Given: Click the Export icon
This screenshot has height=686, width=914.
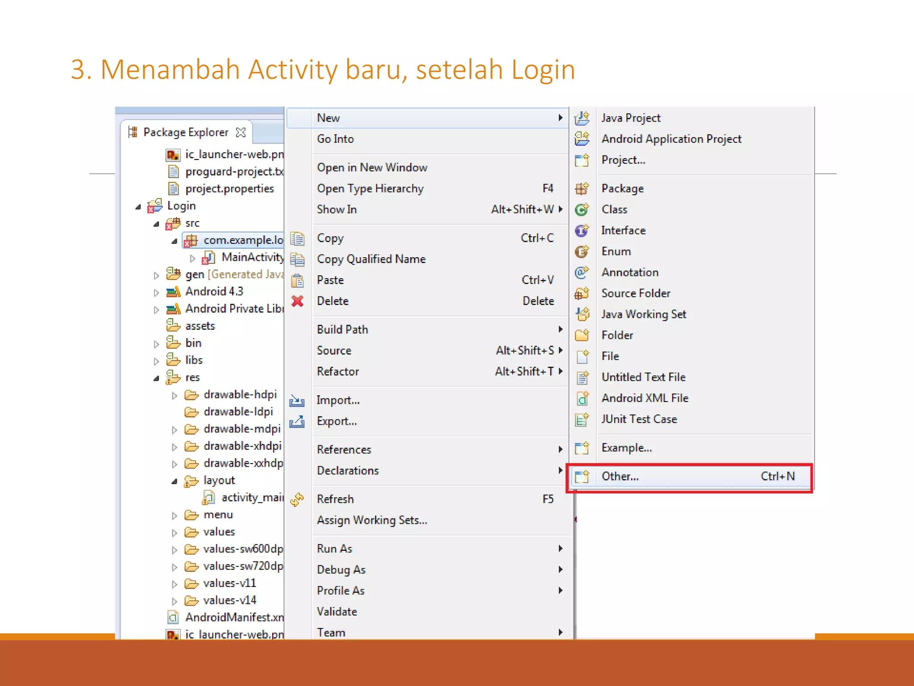Looking at the screenshot, I should tap(297, 422).
